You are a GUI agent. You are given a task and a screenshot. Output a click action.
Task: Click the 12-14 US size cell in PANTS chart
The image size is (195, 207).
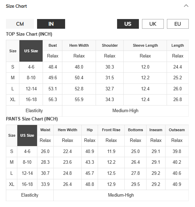click(27, 173)
